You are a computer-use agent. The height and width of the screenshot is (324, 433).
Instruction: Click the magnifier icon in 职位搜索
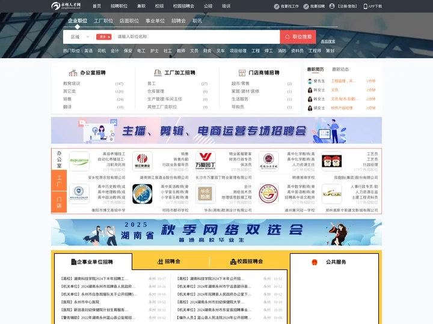[287, 37]
